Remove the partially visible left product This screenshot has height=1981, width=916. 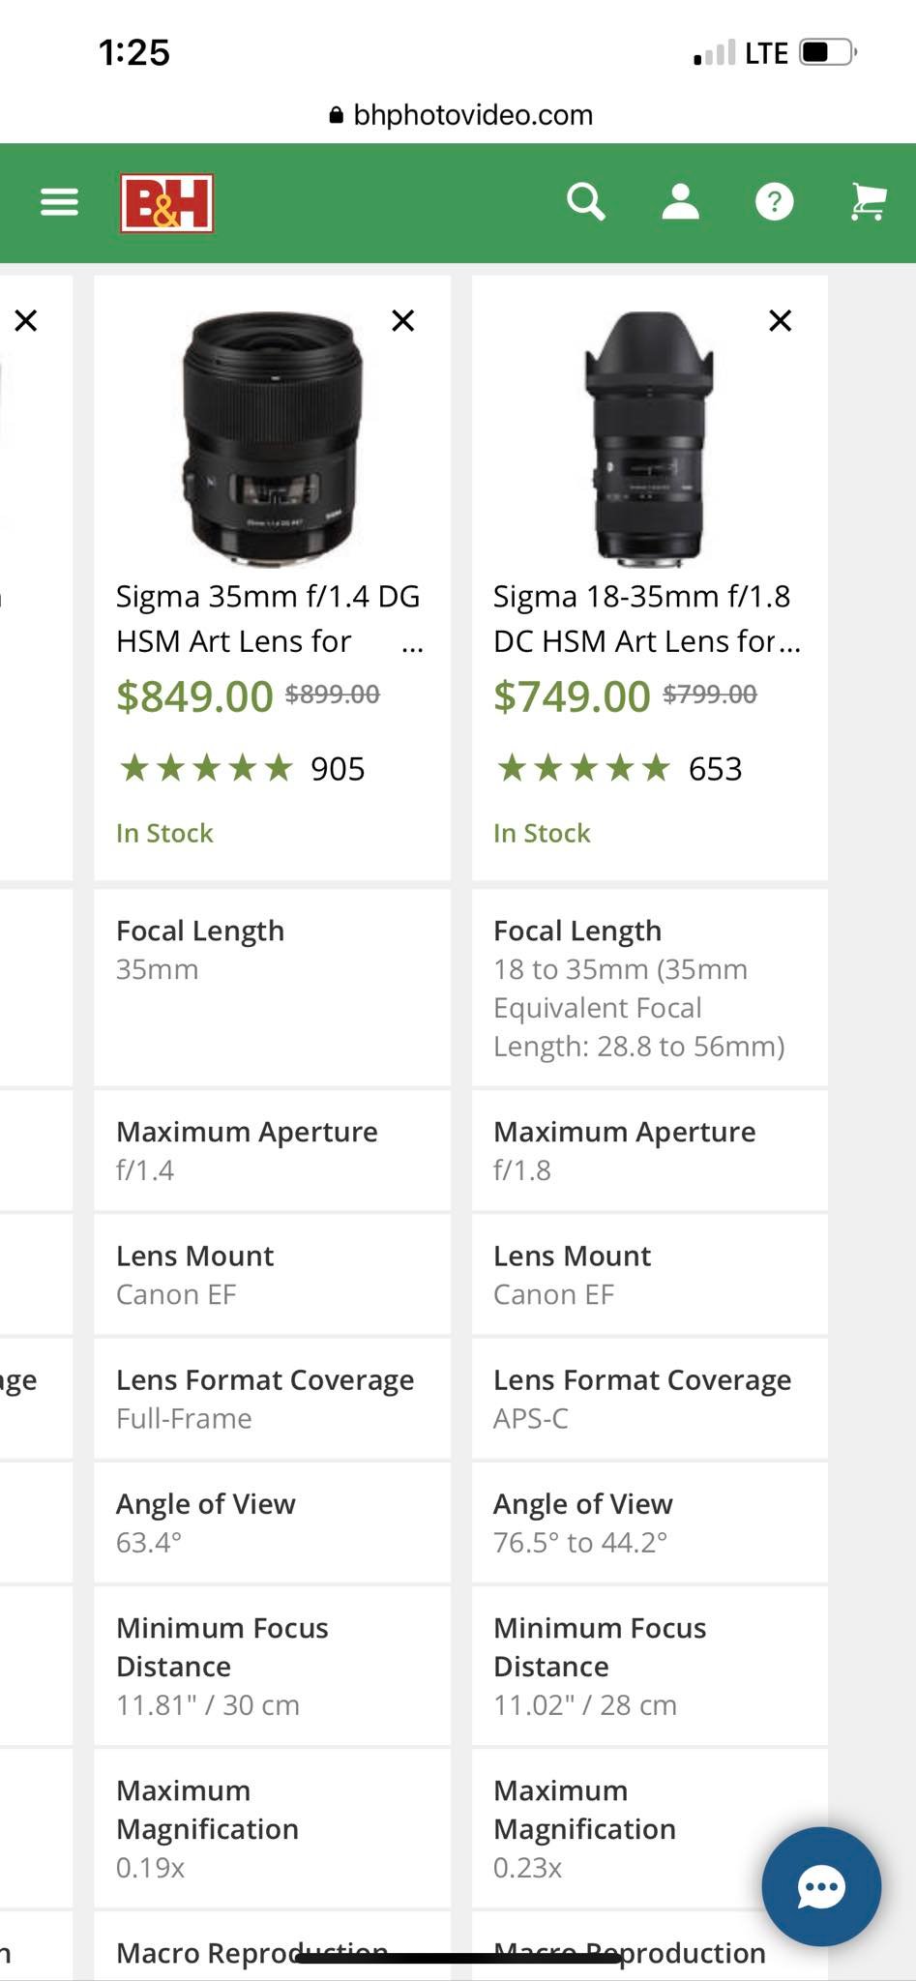pos(26,320)
